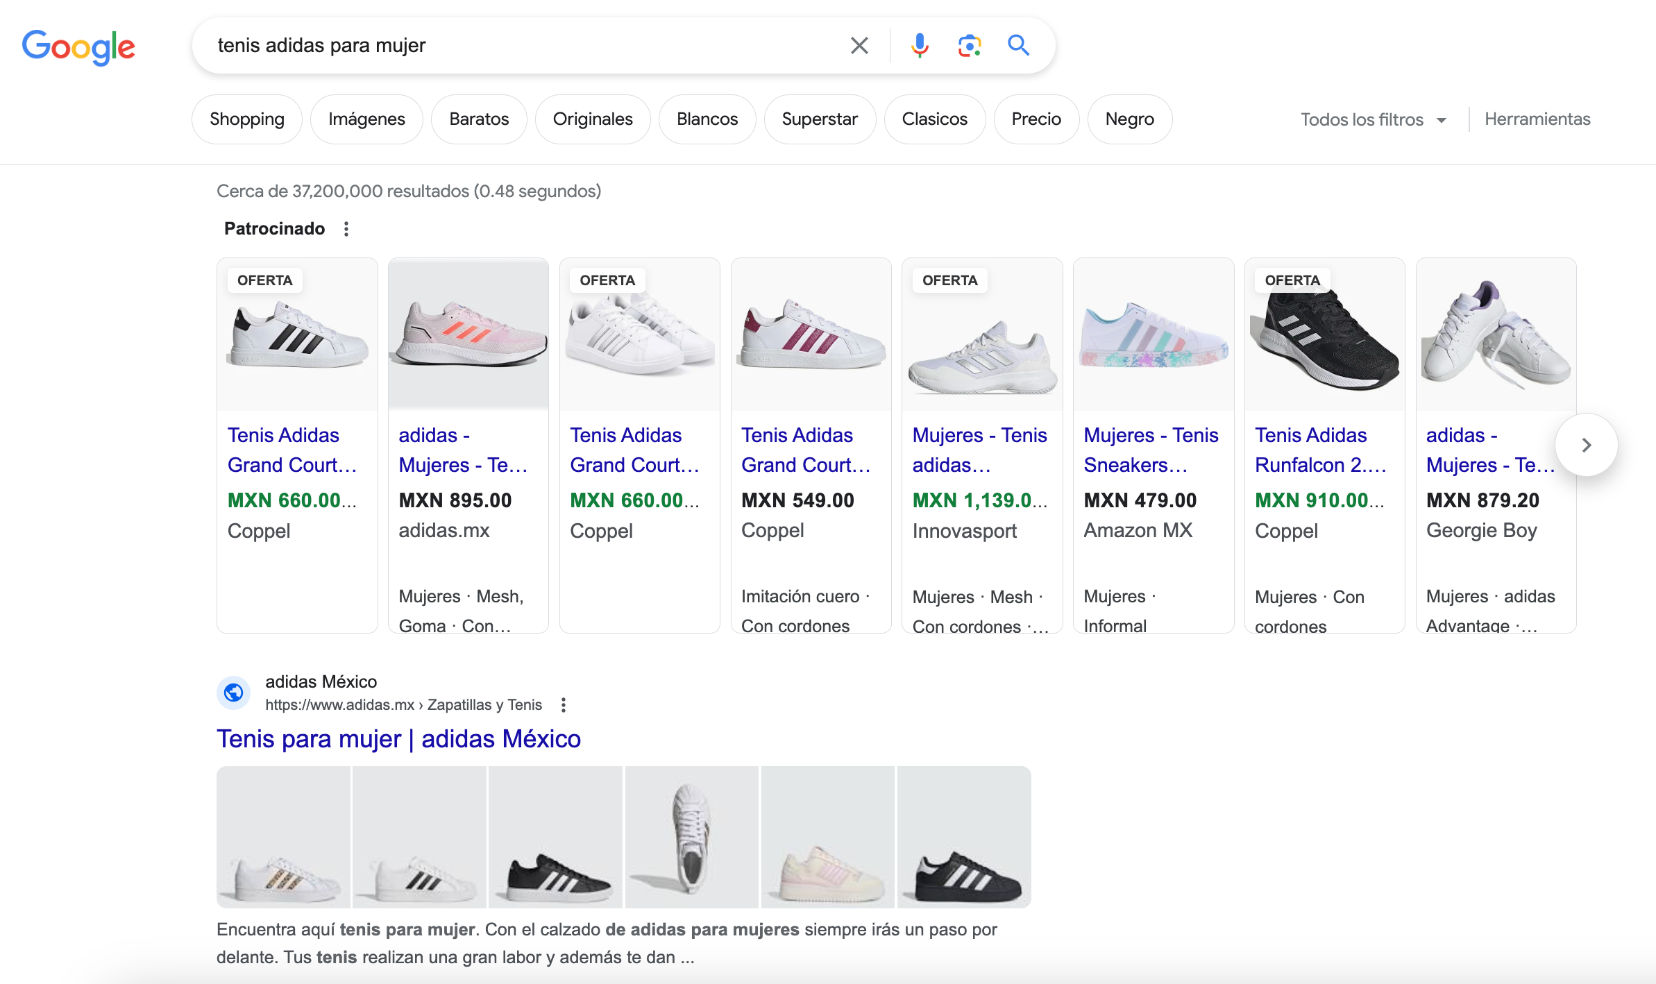Viewport: 1656px width, 984px height.
Task: Clear the search box with X
Action: [x=859, y=46]
